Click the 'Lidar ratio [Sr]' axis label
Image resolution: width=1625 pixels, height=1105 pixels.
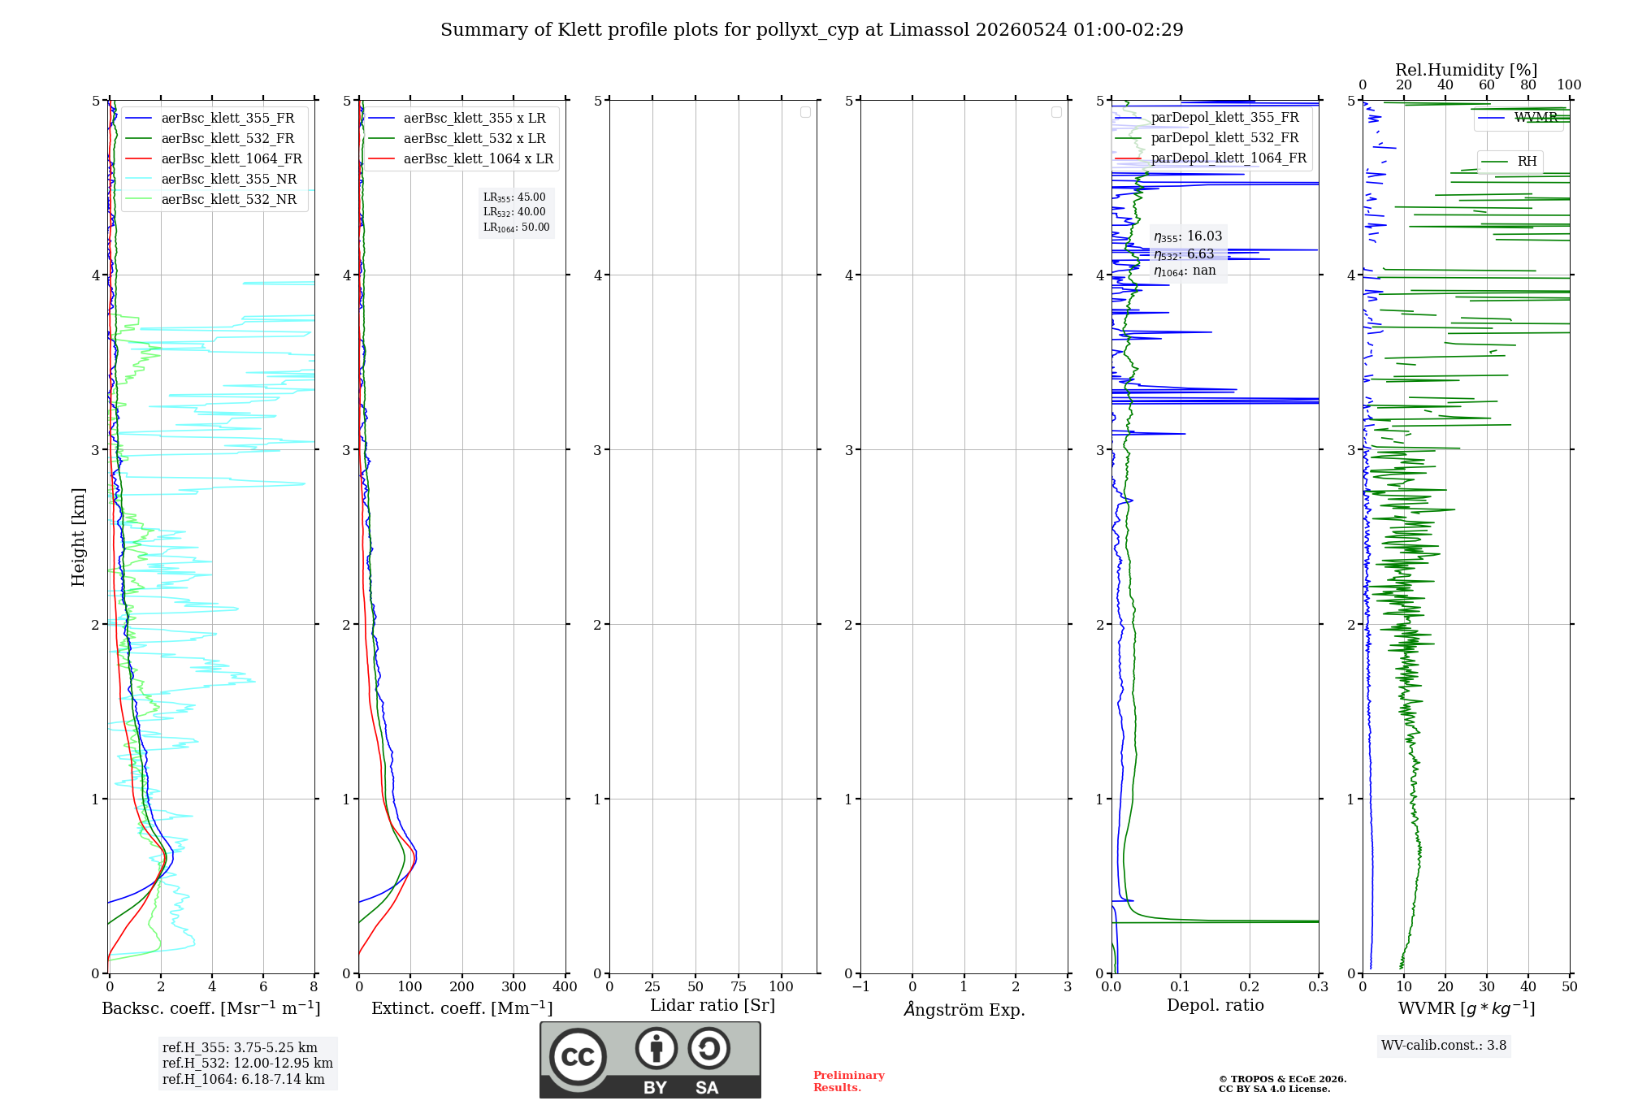pos(713,1006)
